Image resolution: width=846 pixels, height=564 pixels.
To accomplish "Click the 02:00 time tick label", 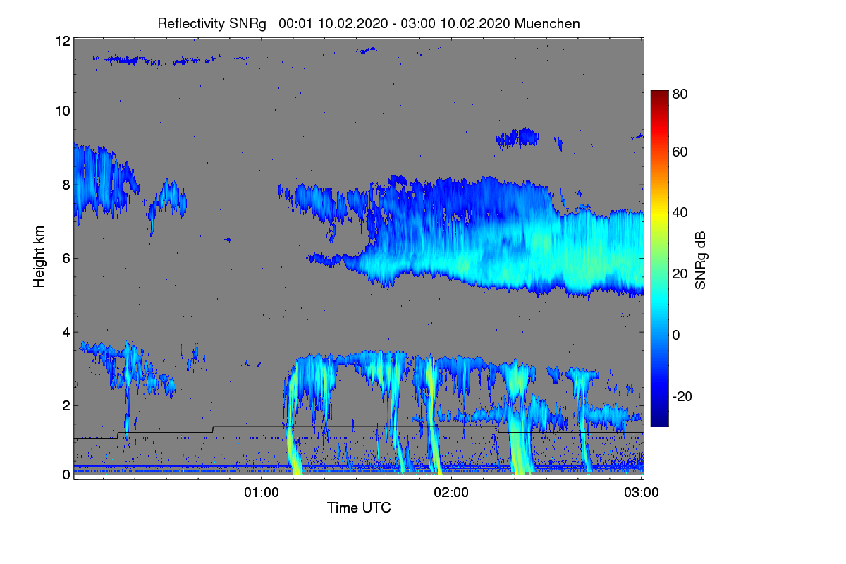I will (x=451, y=493).
